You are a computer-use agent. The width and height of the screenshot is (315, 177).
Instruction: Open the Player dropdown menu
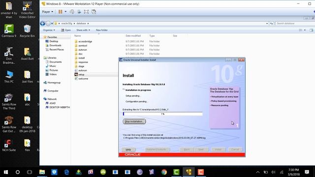click(x=48, y=12)
